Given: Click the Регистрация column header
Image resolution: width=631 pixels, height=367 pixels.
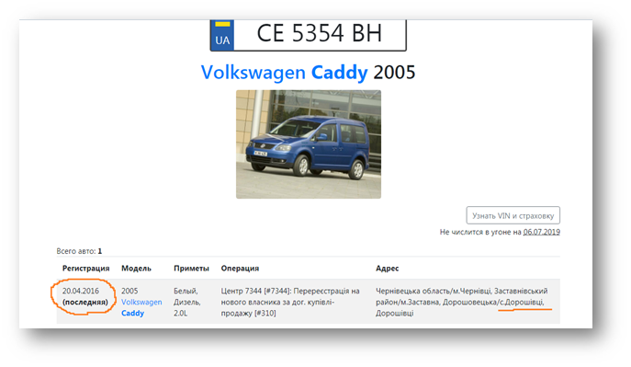Looking at the screenshot, I should point(85,269).
